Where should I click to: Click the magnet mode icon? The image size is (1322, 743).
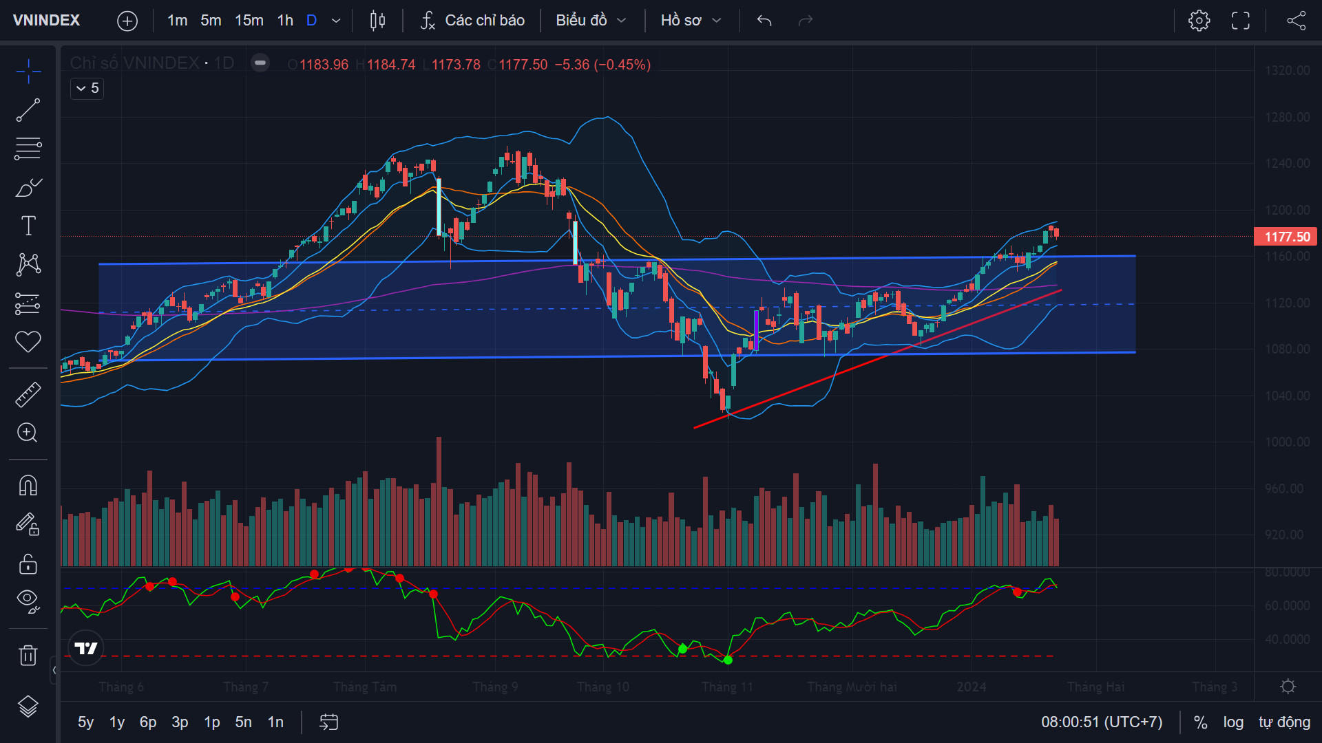click(28, 486)
